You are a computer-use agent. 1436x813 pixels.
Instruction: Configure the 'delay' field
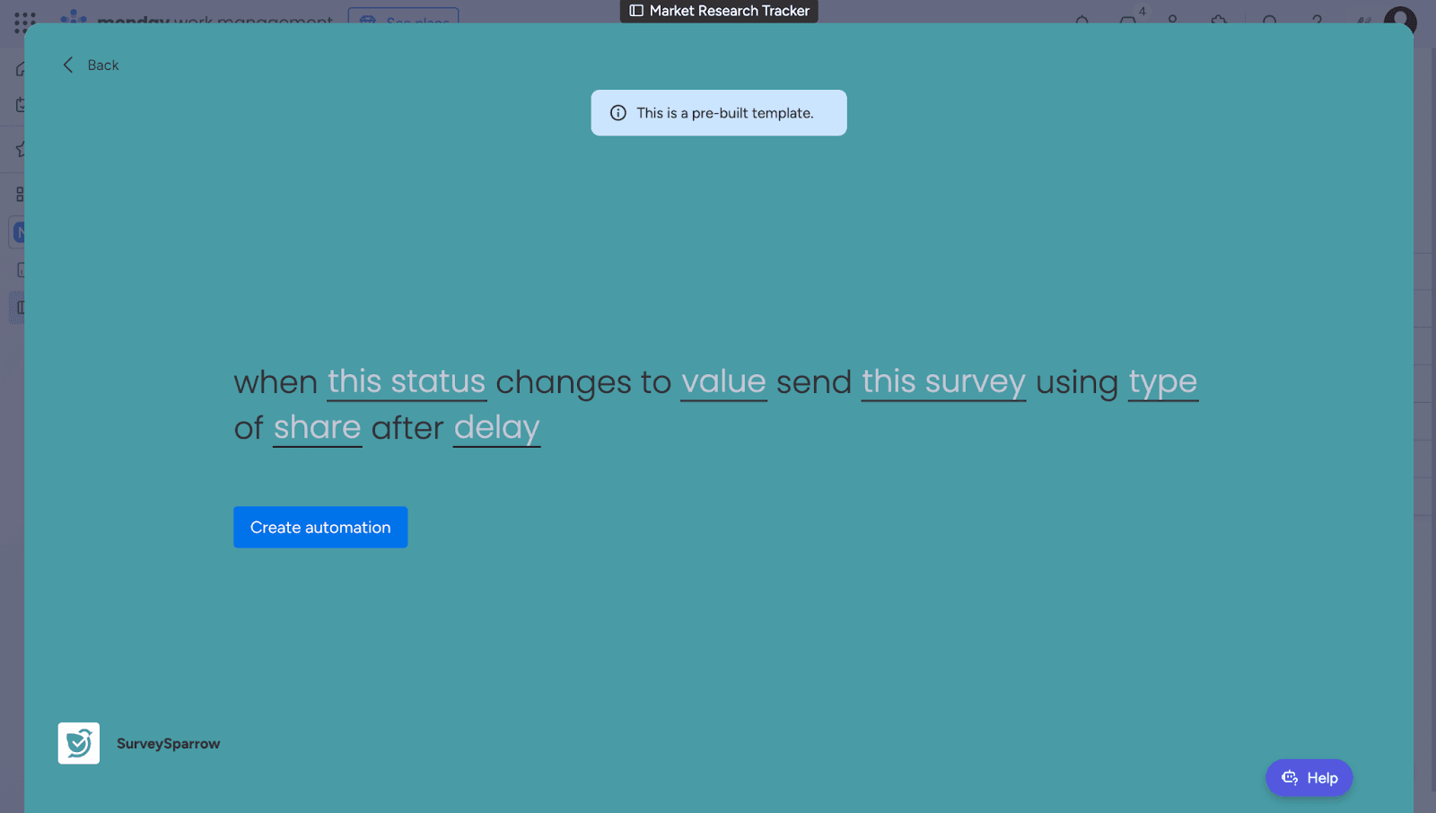[496, 428]
